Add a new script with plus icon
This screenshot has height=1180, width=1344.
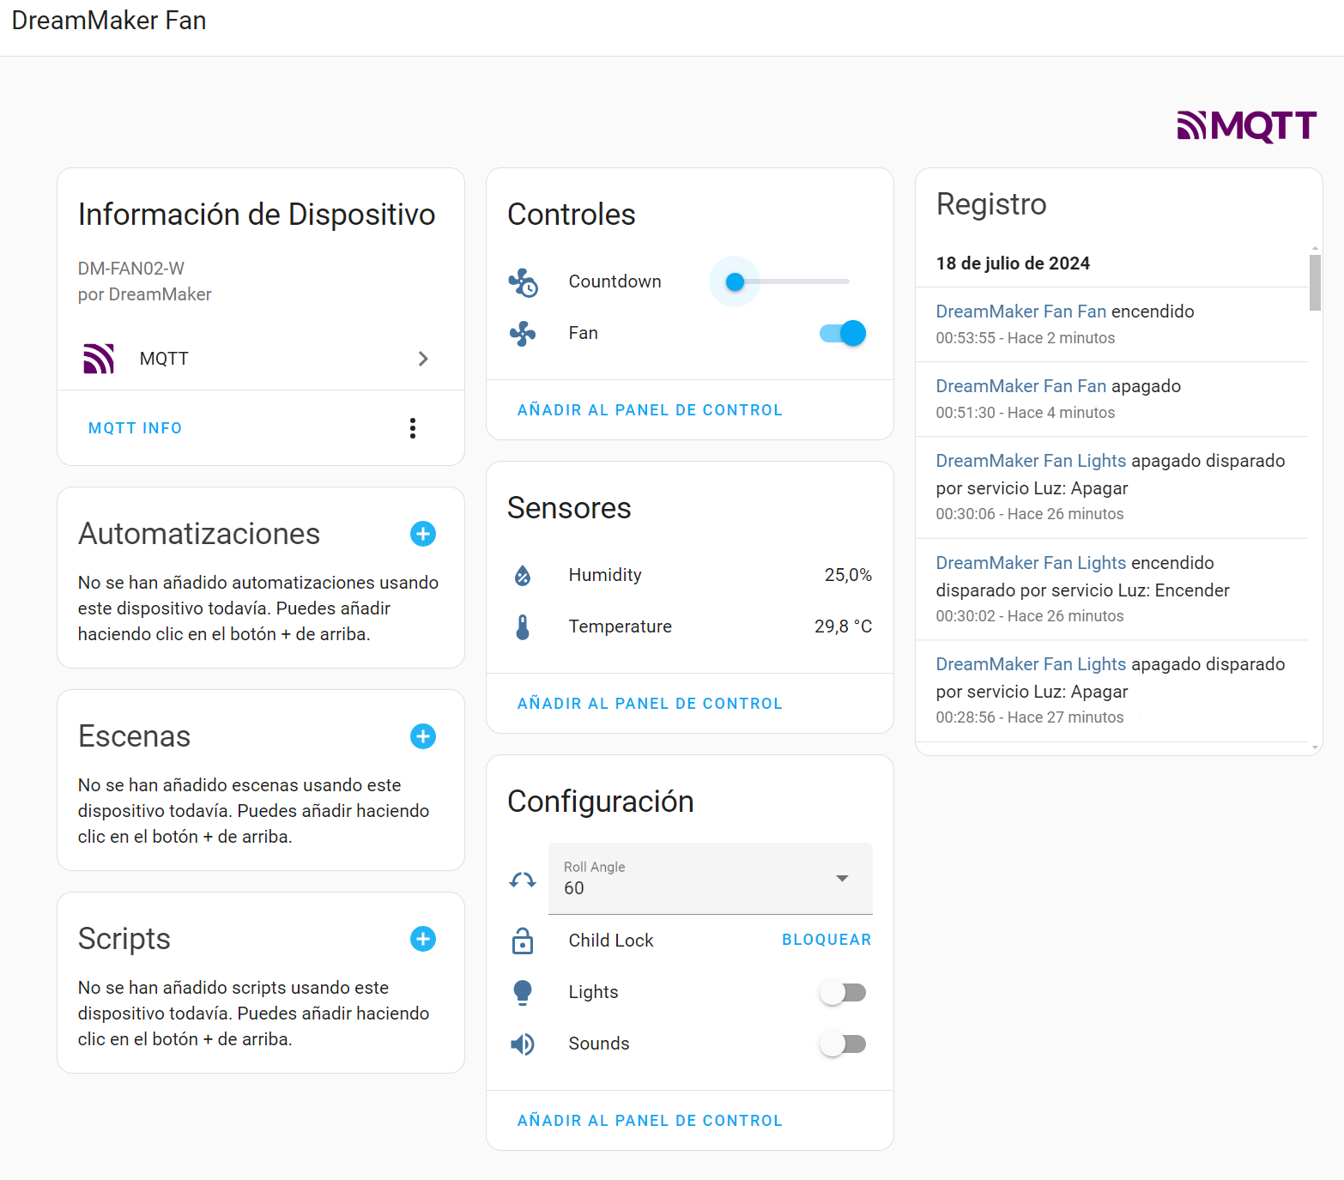coord(423,939)
